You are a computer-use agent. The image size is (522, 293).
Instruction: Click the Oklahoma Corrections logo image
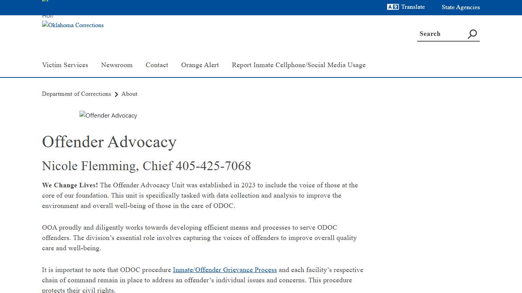73,25
